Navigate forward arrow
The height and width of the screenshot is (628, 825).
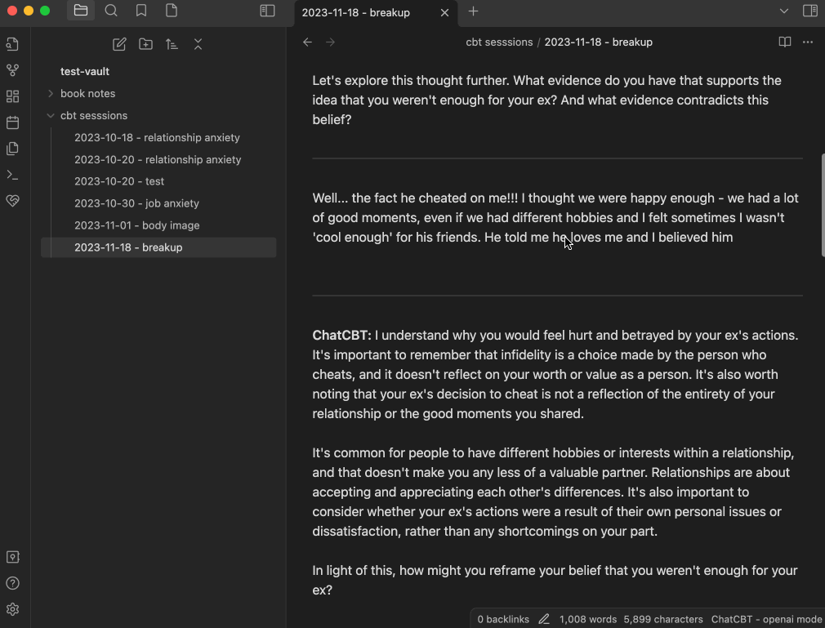331,42
